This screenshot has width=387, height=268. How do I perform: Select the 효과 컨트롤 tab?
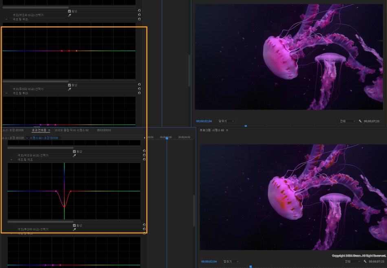pos(39,130)
